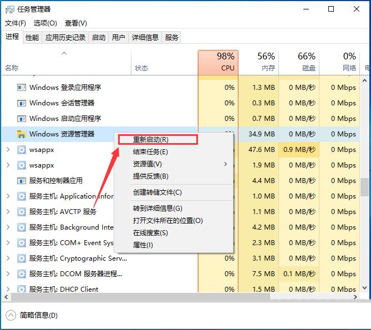Click 简略信息(D) to show fewer details
Image resolution: width=371 pixels, height=330 pixels.
(39, 316)
